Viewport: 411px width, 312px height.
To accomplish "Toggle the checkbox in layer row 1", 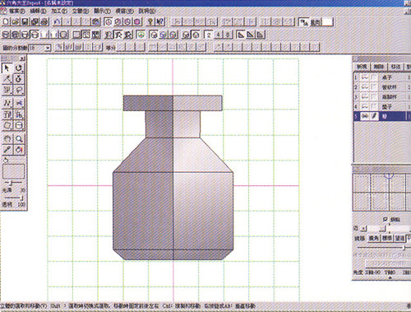I will pos(374,77).
